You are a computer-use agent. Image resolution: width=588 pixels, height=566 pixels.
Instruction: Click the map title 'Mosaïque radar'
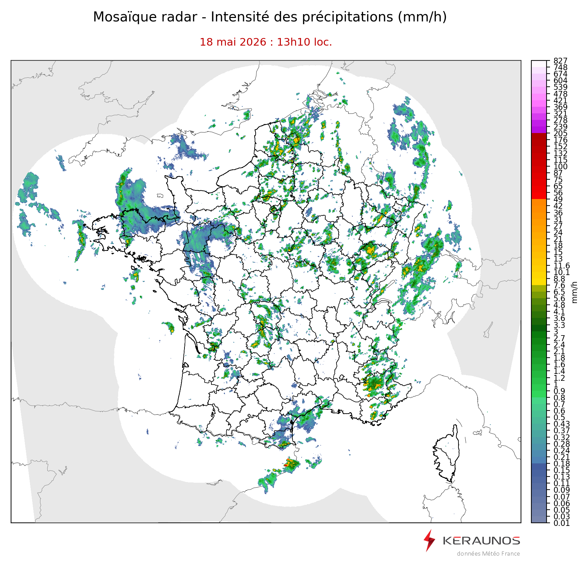[145, 17]
